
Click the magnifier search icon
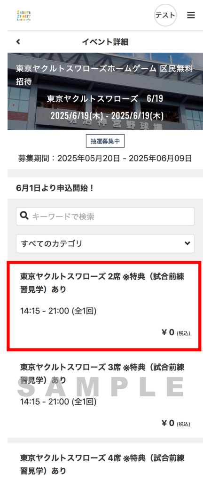pyautogui.click(x=24, y=216)
